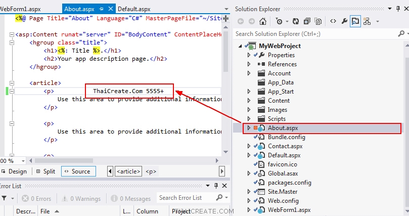Click Forward button in Solution Explorer toolbar
This screenshot has width=409, height=216.
pyautogui.click(x=251, y=21)
